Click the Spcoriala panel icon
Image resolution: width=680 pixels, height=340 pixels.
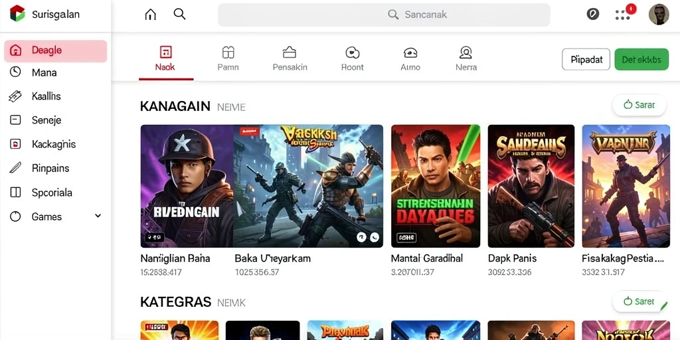point(15,192)
